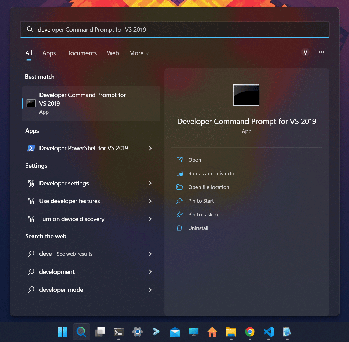Expand the 'developer mode' suggestion chevron
Screen dimensions: 349x342
tap(150, 290)
